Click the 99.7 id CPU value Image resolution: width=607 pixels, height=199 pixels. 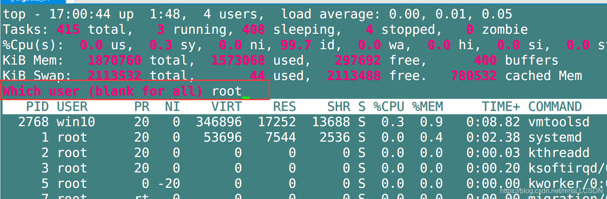coord(296,45)
